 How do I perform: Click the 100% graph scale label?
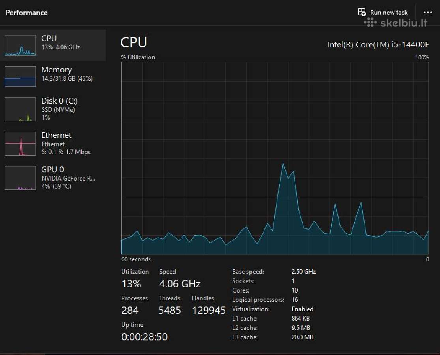tap(422, 57)
